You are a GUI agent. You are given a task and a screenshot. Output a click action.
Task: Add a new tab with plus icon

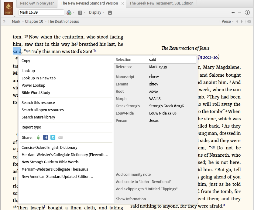tap(201, 3)
